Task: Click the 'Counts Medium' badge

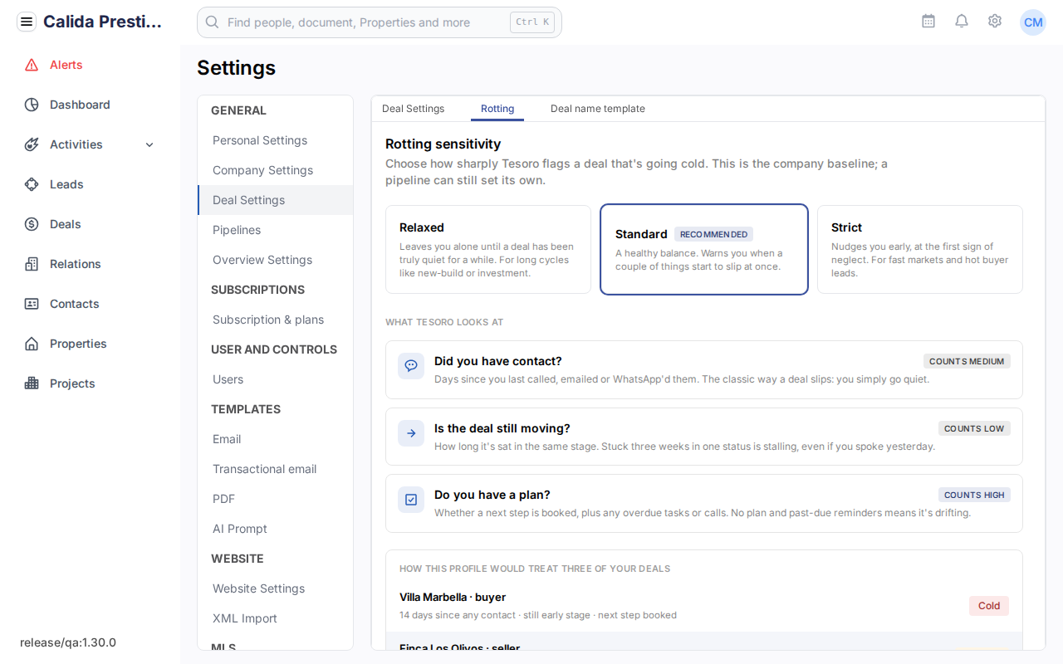Action: click(967, 361)
